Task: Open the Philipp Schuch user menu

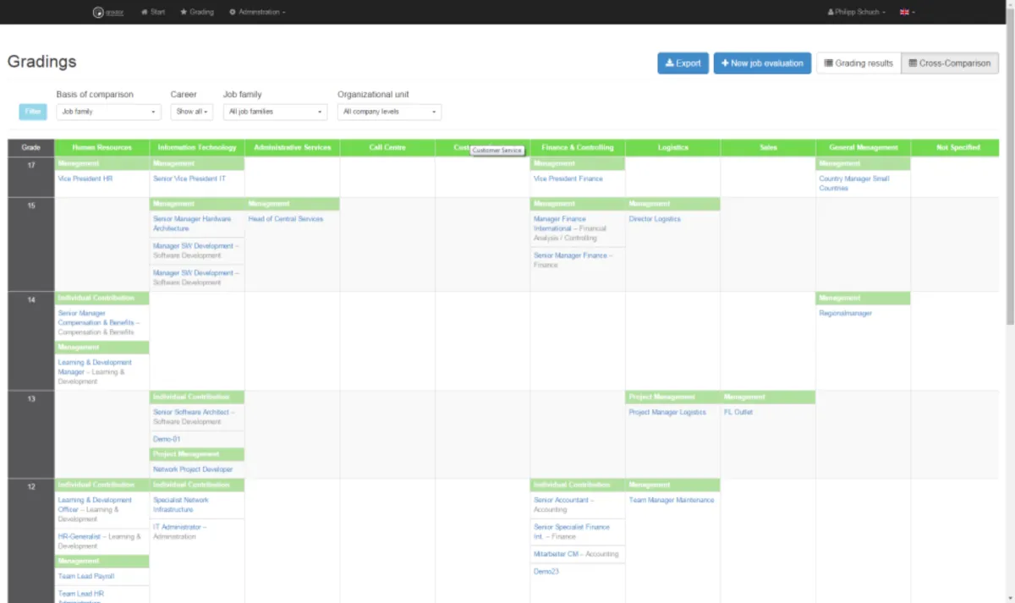Action: tap(856, 12)
